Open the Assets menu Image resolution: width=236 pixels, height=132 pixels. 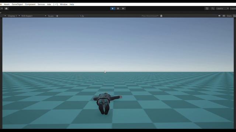[7, 4]
